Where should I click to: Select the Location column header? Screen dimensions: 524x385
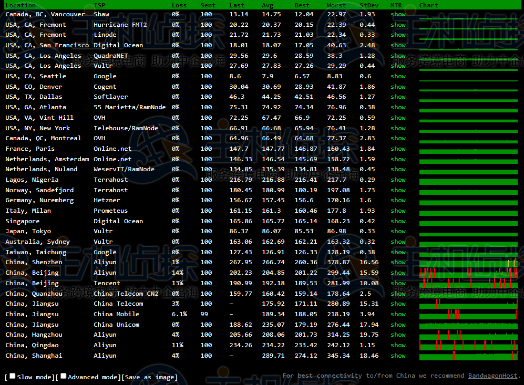[x=20, y=5]
